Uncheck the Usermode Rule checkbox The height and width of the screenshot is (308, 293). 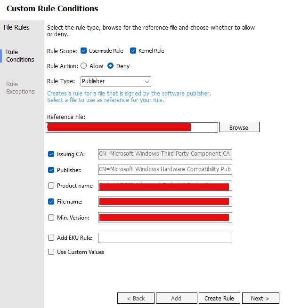point(83,51)
